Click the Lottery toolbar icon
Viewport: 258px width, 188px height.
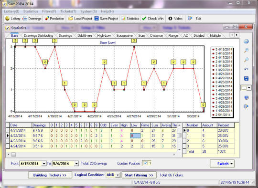click(x=7, y=19)
